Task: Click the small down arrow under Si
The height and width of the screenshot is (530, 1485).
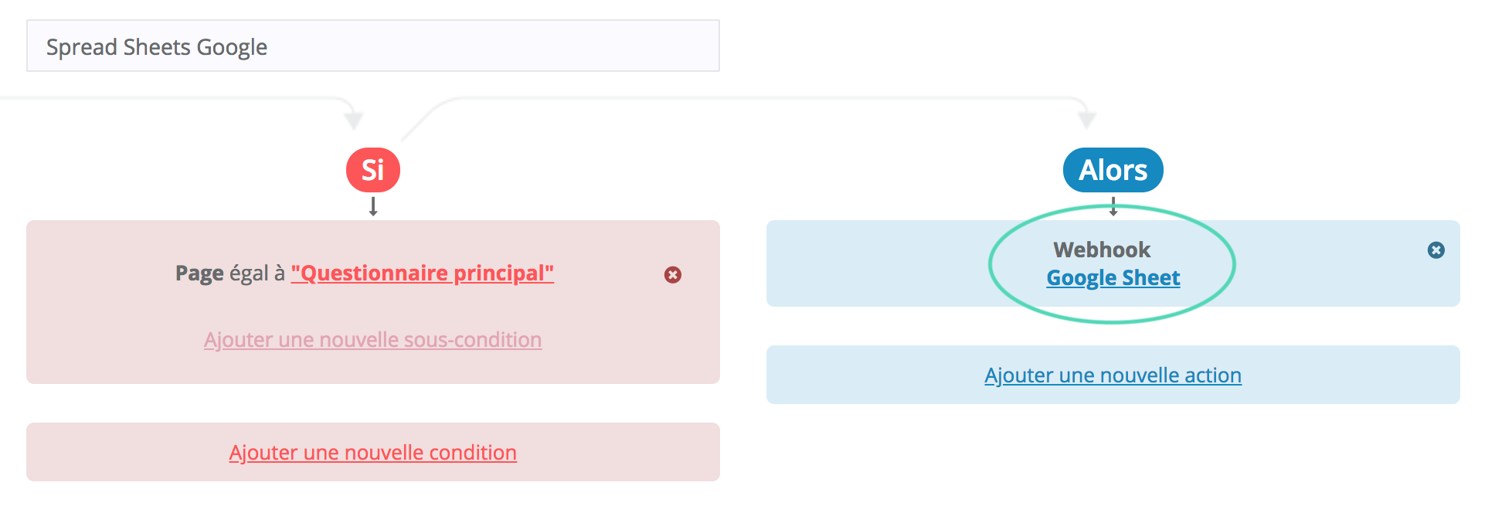Action: pyautogui.click(x=373, y=206)
